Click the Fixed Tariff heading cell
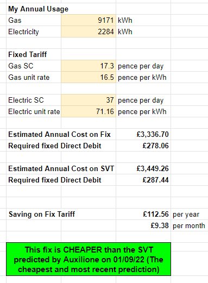Image resolution: width=208 pixels, height=283 pixels. click(x=34, y=54)
